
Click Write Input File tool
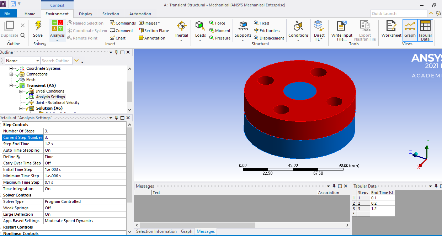[x=342, y=31]
